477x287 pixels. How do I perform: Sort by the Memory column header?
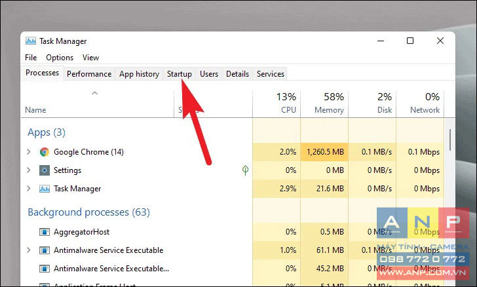(x=324, y=104)
